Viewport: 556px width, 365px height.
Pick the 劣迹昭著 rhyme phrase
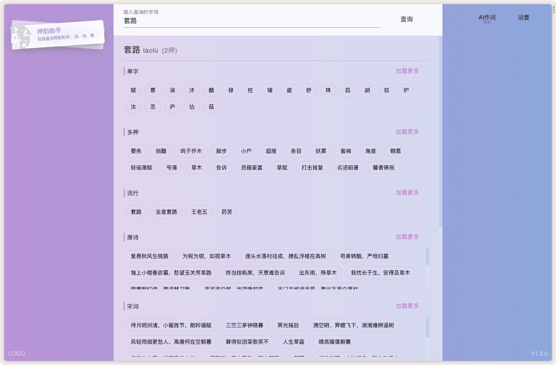pyautogui.click(x=348, y=168)
